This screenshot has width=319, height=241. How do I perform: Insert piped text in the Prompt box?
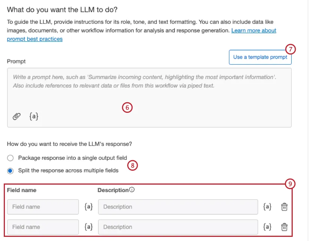(34, 117)
